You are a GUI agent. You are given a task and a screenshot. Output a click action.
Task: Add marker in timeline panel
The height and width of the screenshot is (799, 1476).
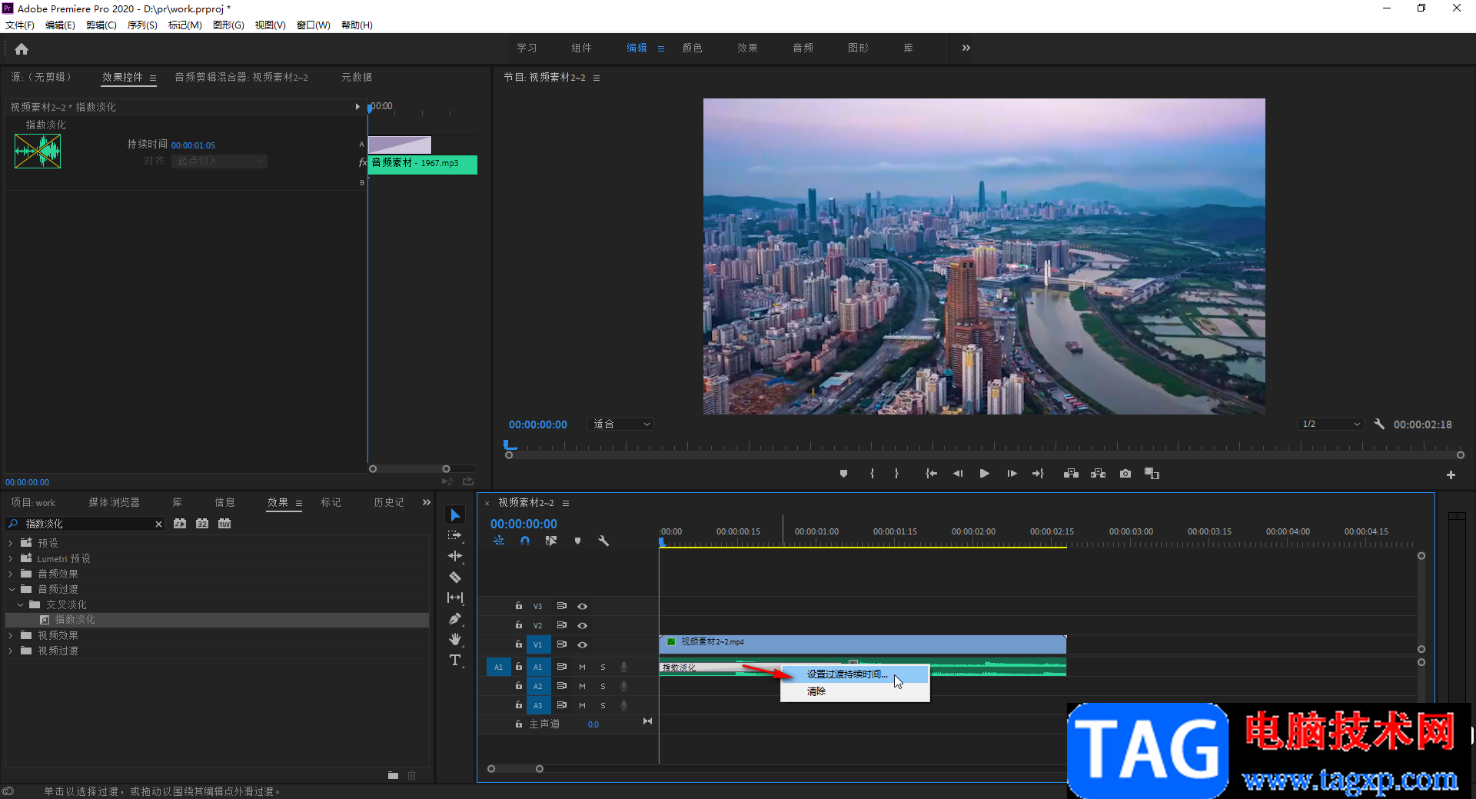coord(577,541)
